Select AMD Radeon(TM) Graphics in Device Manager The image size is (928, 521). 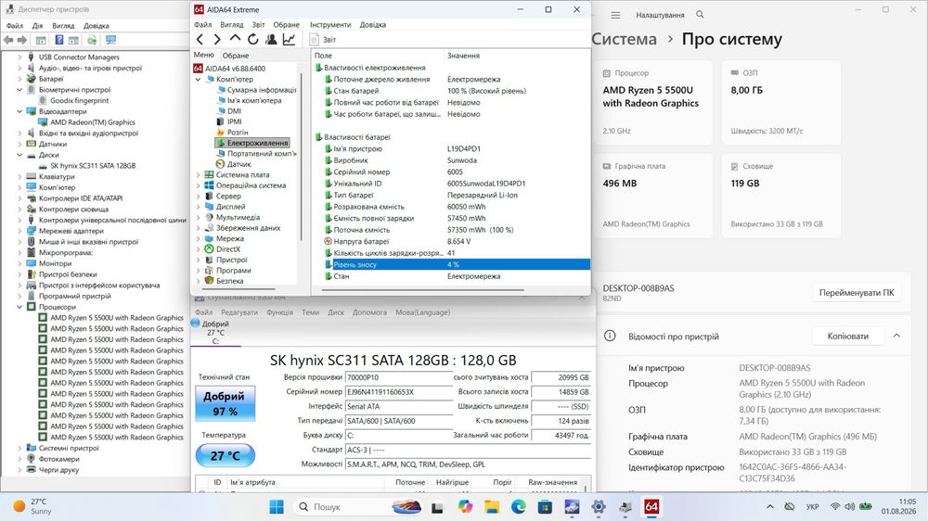(x=92, y=122)
